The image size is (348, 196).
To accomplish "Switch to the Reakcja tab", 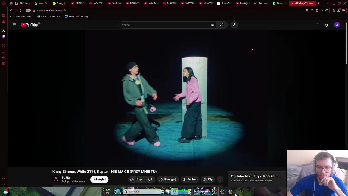I will click(243, 3).
